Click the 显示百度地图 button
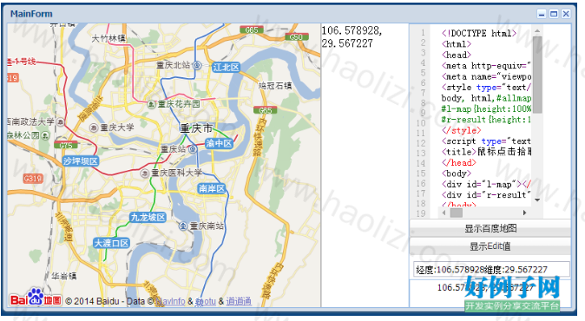Image resolution: width=585 pixels, height=321 pixels. [490, 228]
